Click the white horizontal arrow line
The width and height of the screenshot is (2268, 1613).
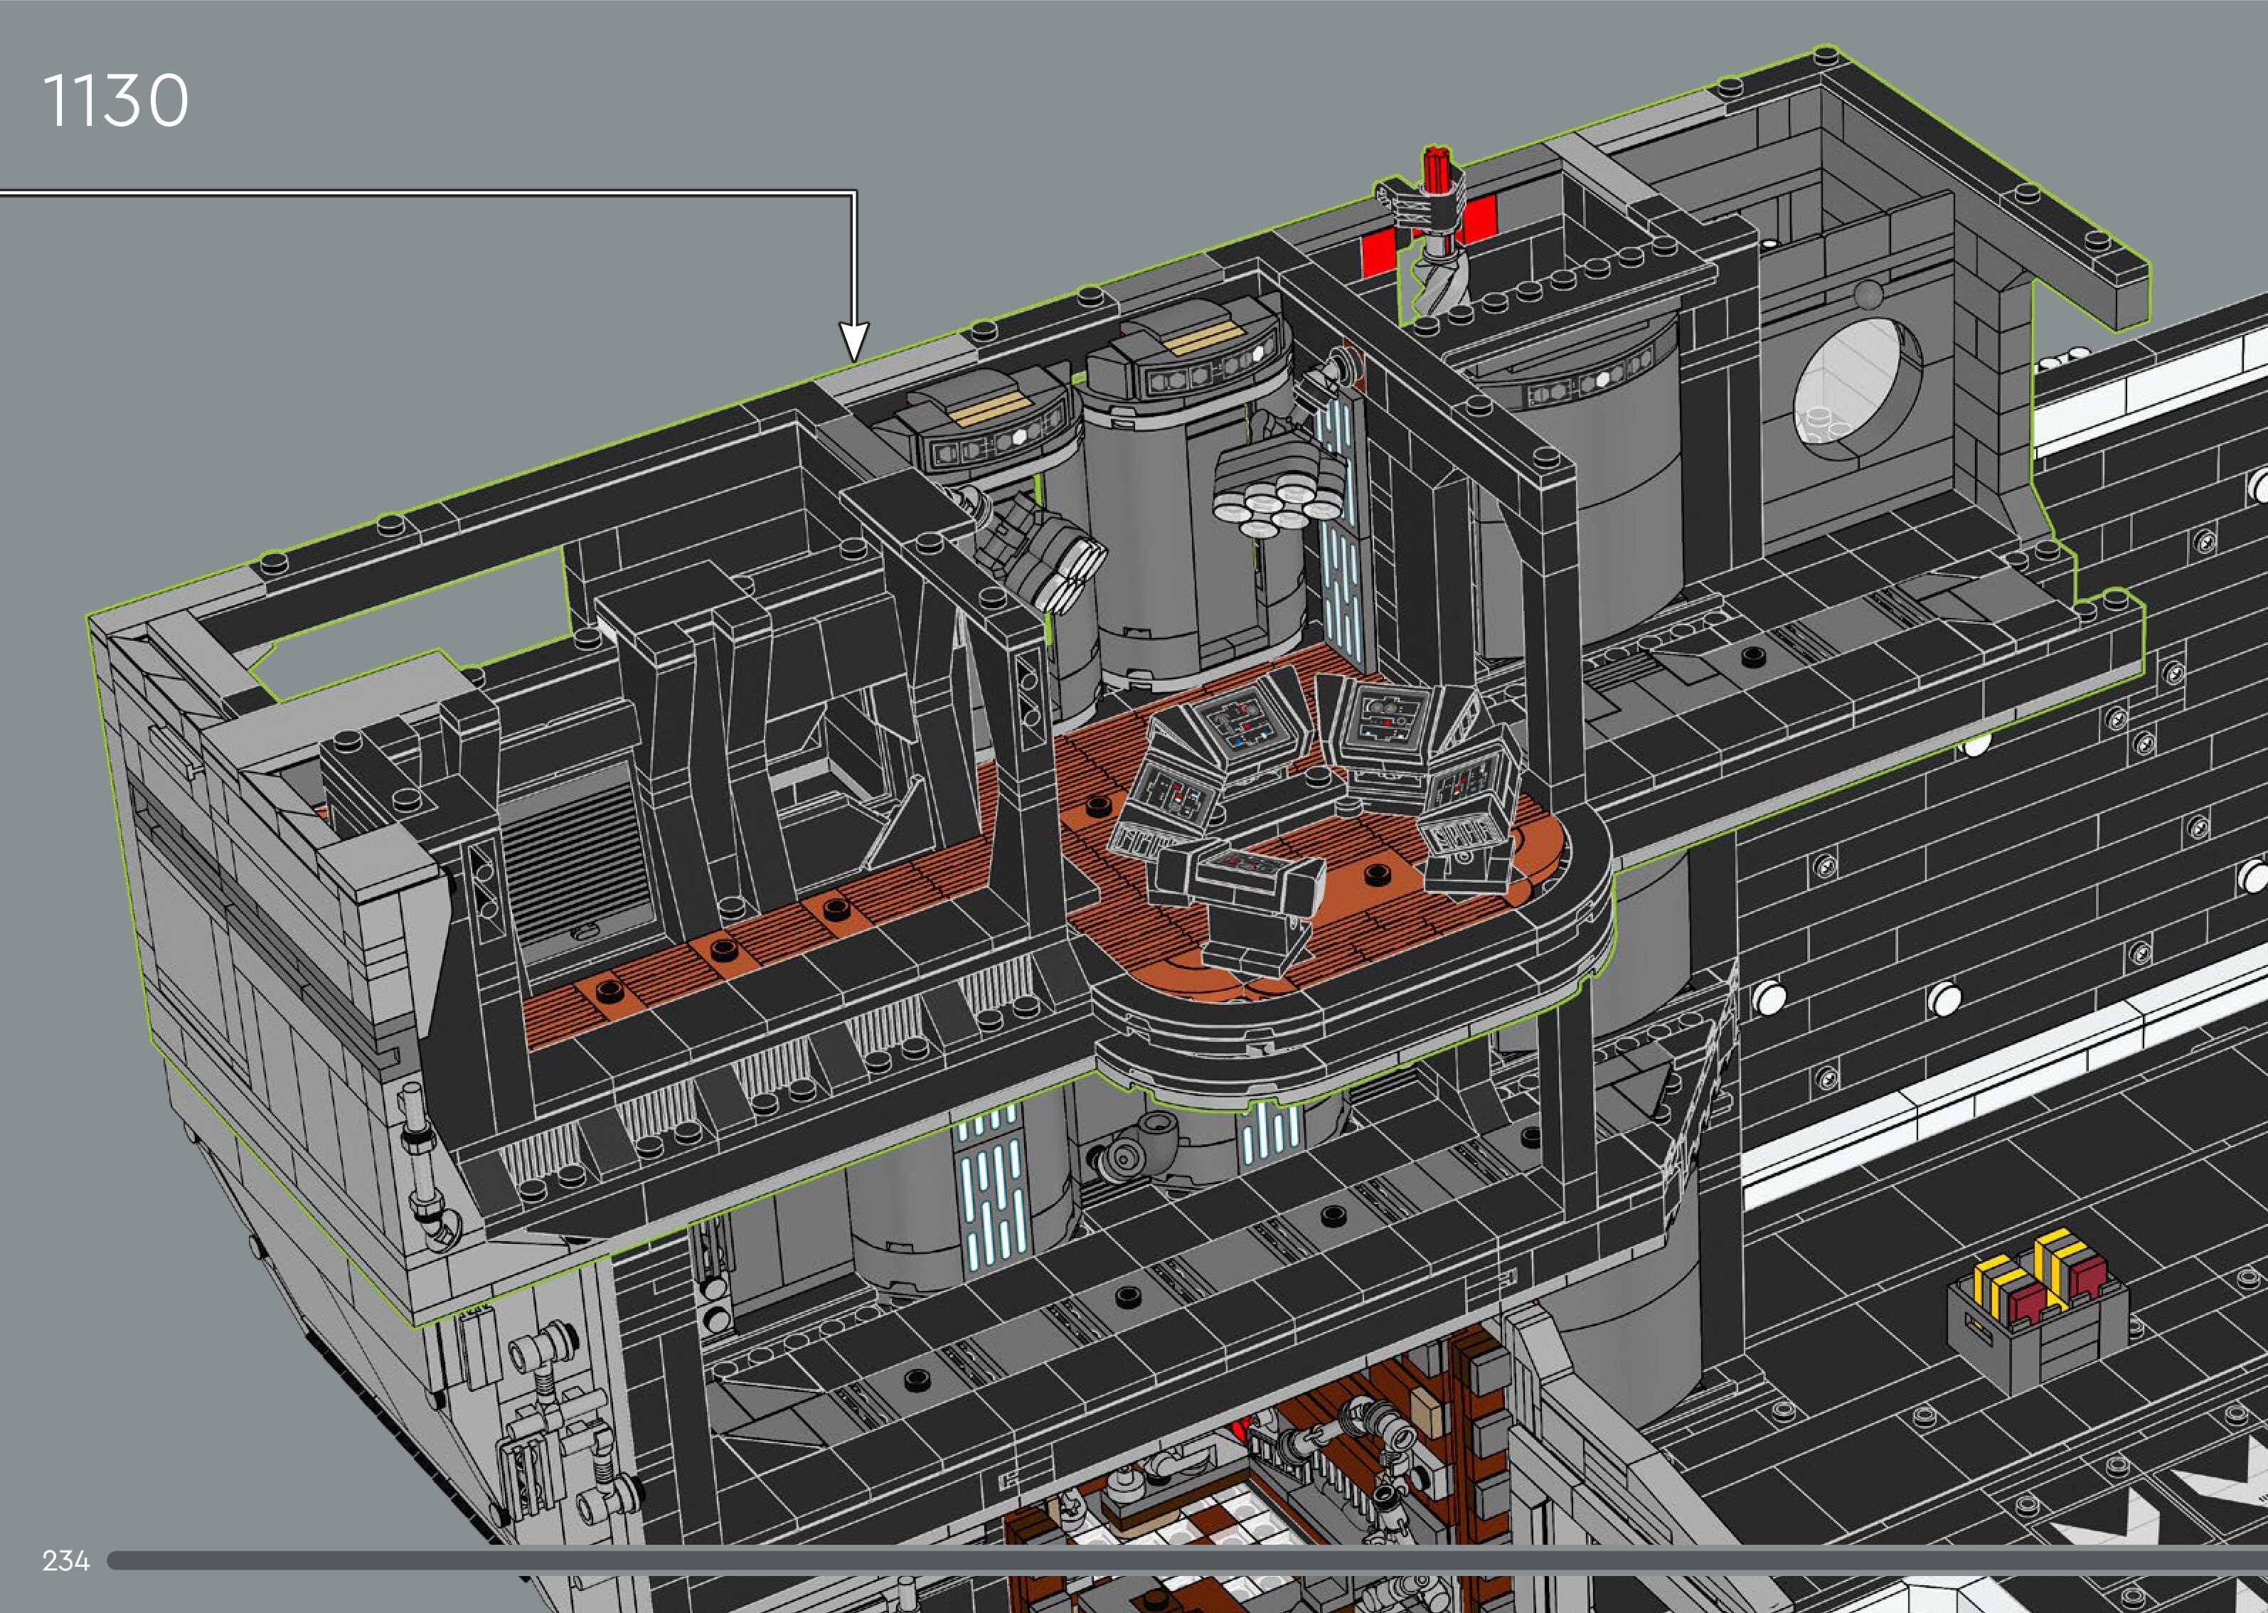pos(427,193)
